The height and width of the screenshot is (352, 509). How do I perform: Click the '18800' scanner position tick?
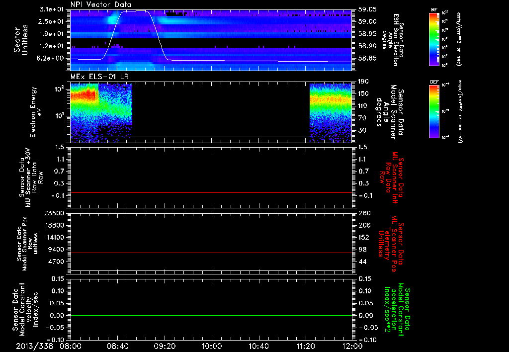55,225
